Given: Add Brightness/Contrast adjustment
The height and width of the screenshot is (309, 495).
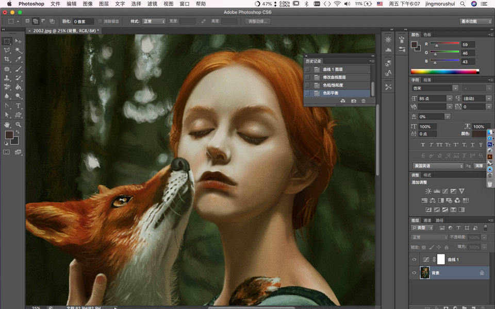Looking at the screenshot, I should 428,191.
